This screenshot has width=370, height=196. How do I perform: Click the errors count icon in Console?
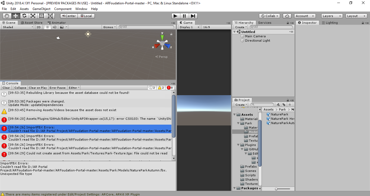[x=170, y=88]
